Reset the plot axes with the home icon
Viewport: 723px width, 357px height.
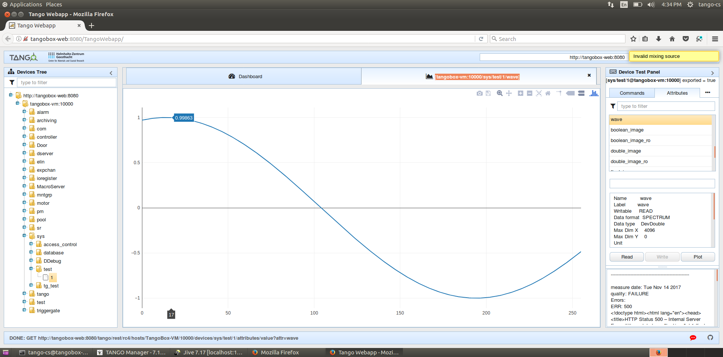(548, 93)
